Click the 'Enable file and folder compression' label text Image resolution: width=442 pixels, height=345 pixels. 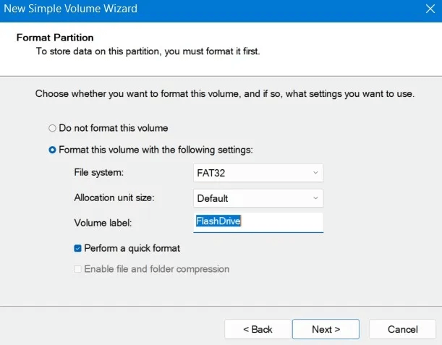coord(157,269)
